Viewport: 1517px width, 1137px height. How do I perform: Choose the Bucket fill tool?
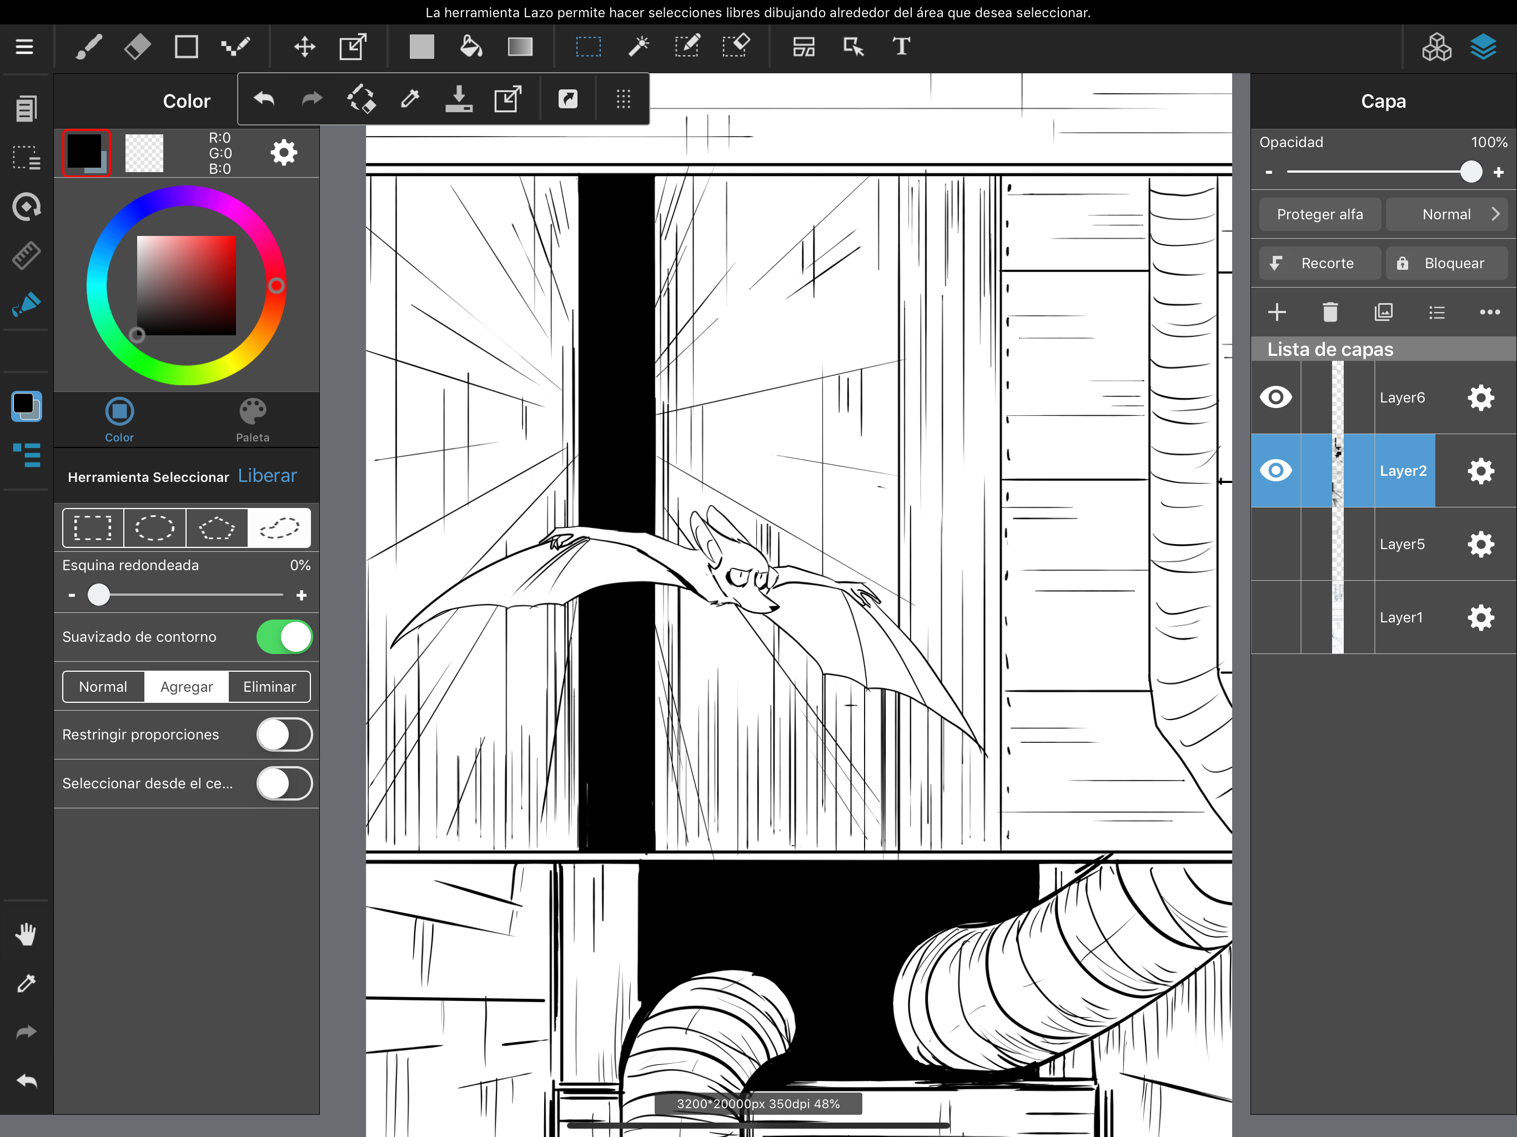click(x=470, y=47)
